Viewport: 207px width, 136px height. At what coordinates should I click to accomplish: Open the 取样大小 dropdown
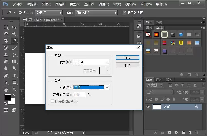pos(48,13)
